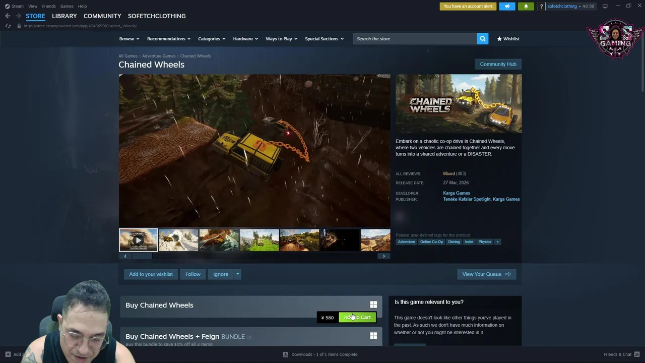The height and width of the screenshot is (363, 645).
Task: Open the Wishlist link
Action: point(508,39)
